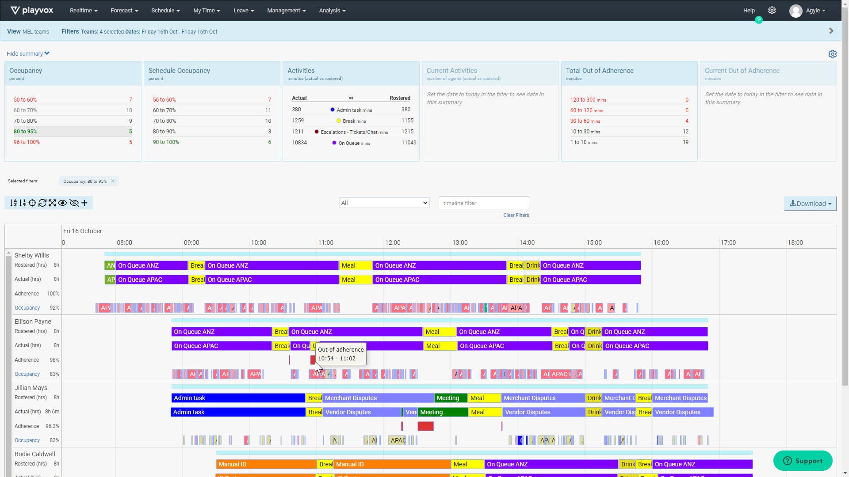
Task: Open the Analysis menu
Action: tap(332, 10)
